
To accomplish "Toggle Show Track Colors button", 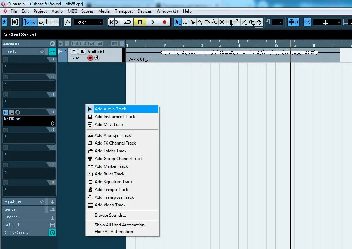I will (114, 44).
